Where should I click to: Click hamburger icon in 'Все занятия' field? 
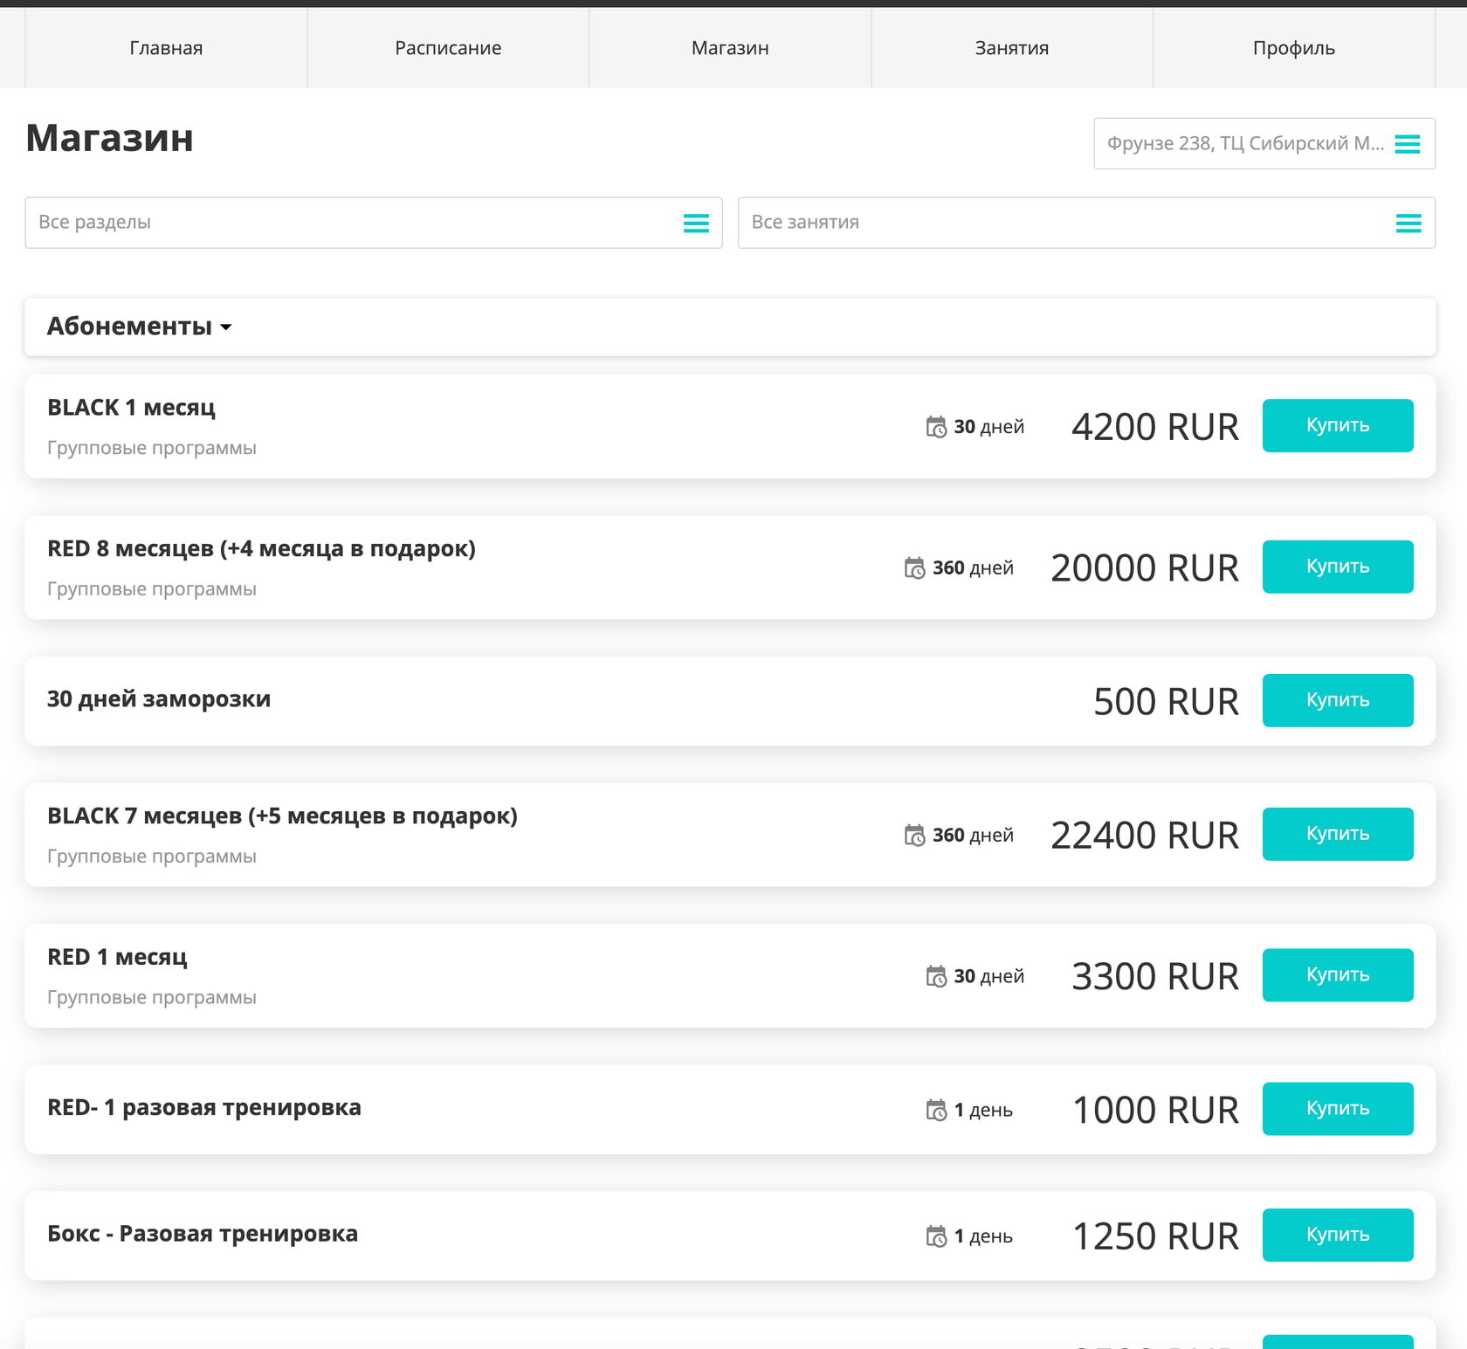(x=1408, y=224)
